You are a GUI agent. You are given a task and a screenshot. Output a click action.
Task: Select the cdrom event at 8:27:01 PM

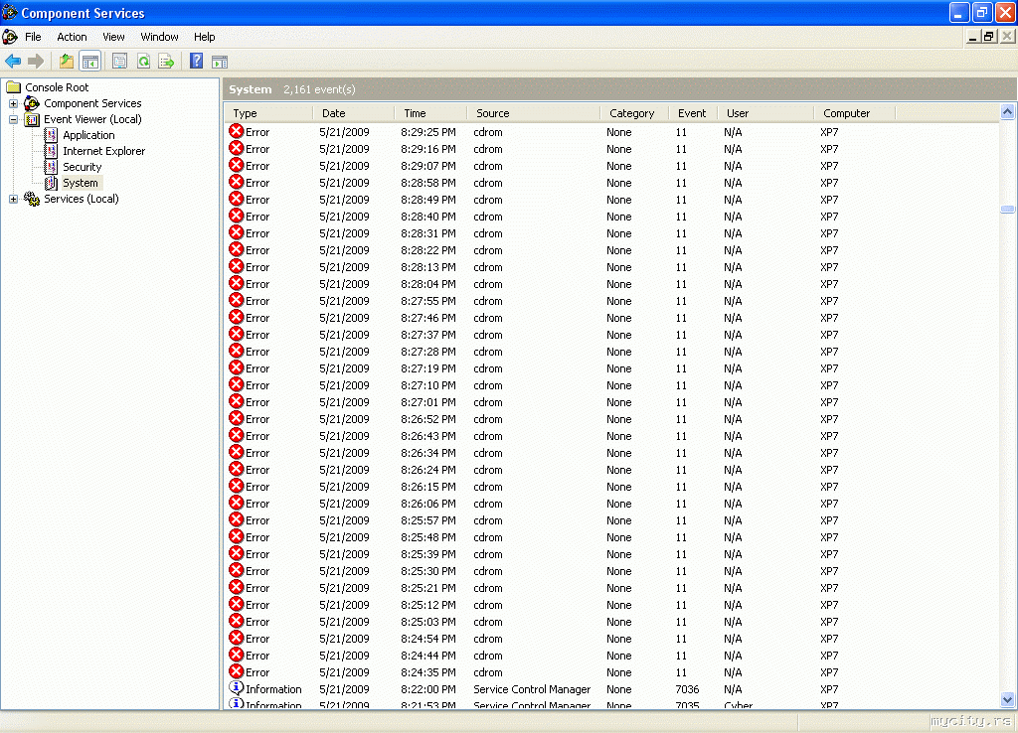610,402
